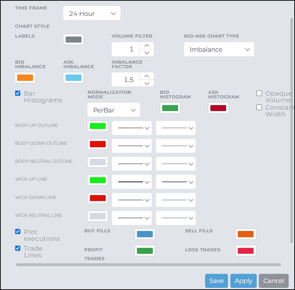The image size is (295, 290).
Task: Open the Bid-Ask Chart Type dropdown
Action: 219,49
